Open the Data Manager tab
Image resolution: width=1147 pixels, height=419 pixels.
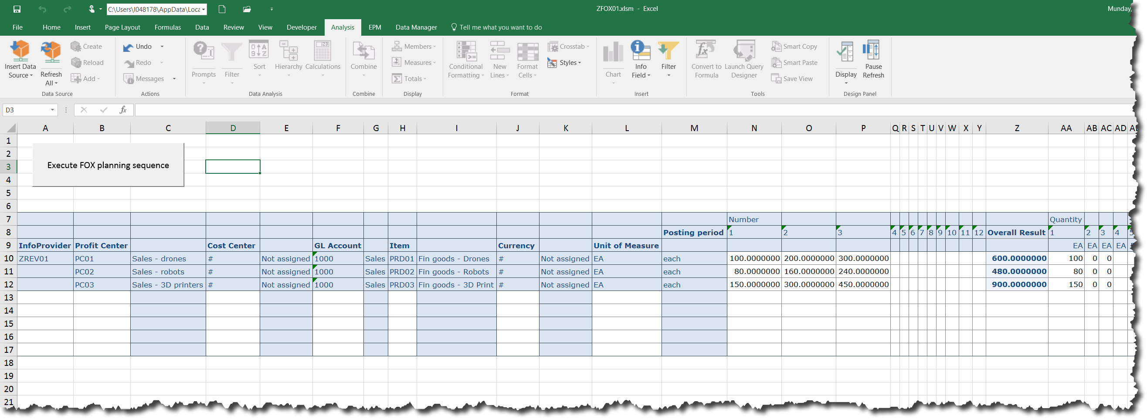(x=415, y=27)
